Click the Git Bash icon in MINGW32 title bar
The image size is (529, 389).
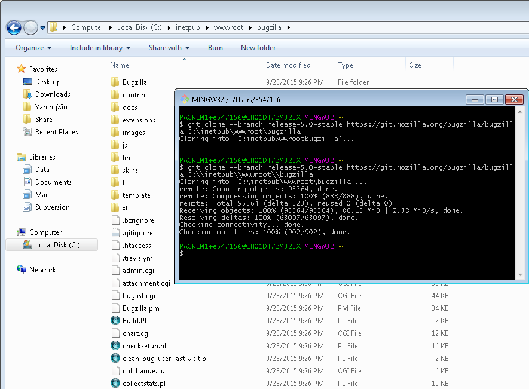185,99
